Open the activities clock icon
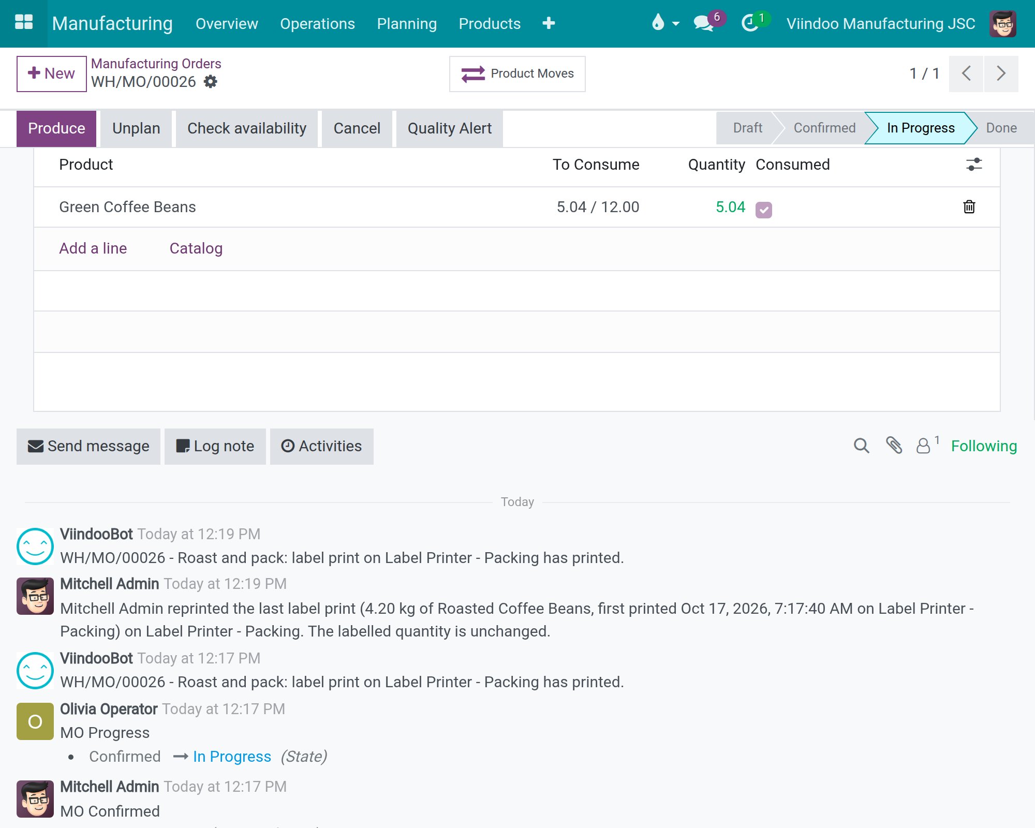Screen dimensions: 1035x828 tap(750, 23)
